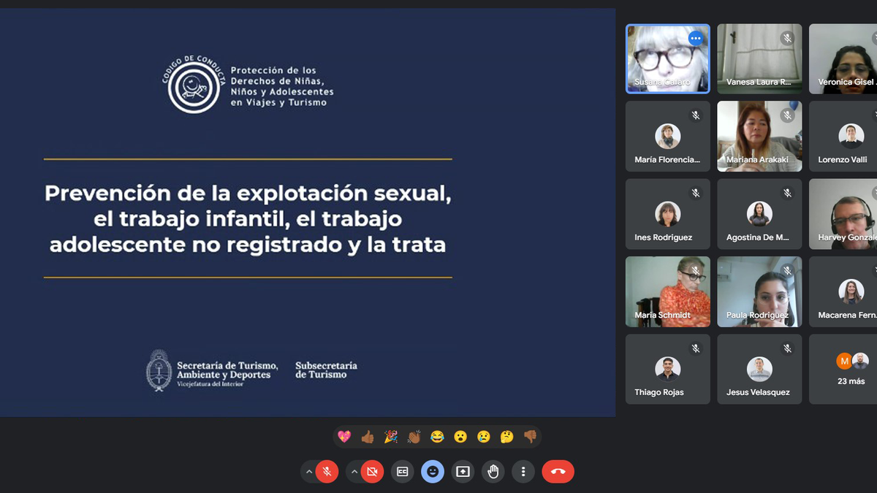
Task: Open the more options three-dot icon
Action: point(523,472)
